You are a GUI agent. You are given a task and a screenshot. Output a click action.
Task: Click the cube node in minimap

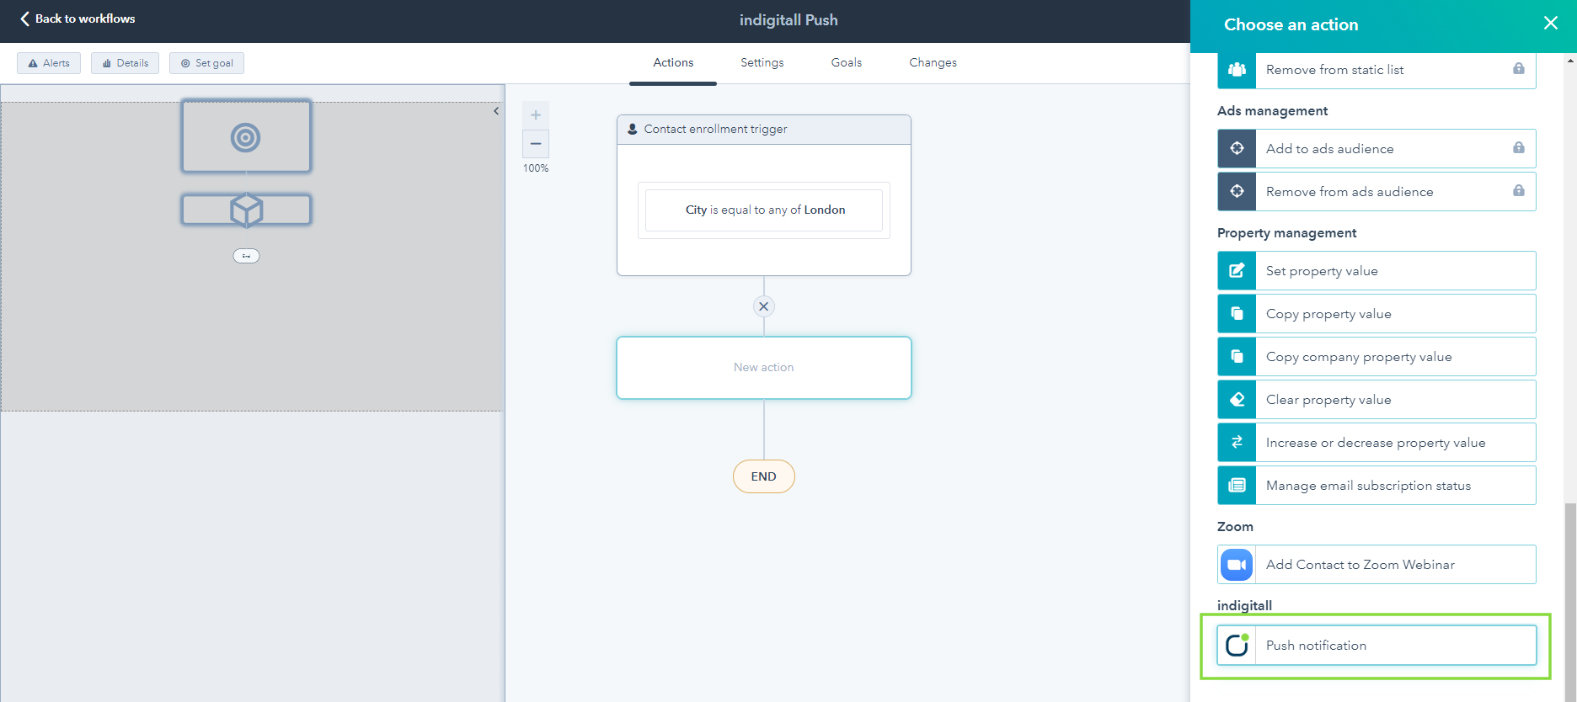[x=246, y=210]
